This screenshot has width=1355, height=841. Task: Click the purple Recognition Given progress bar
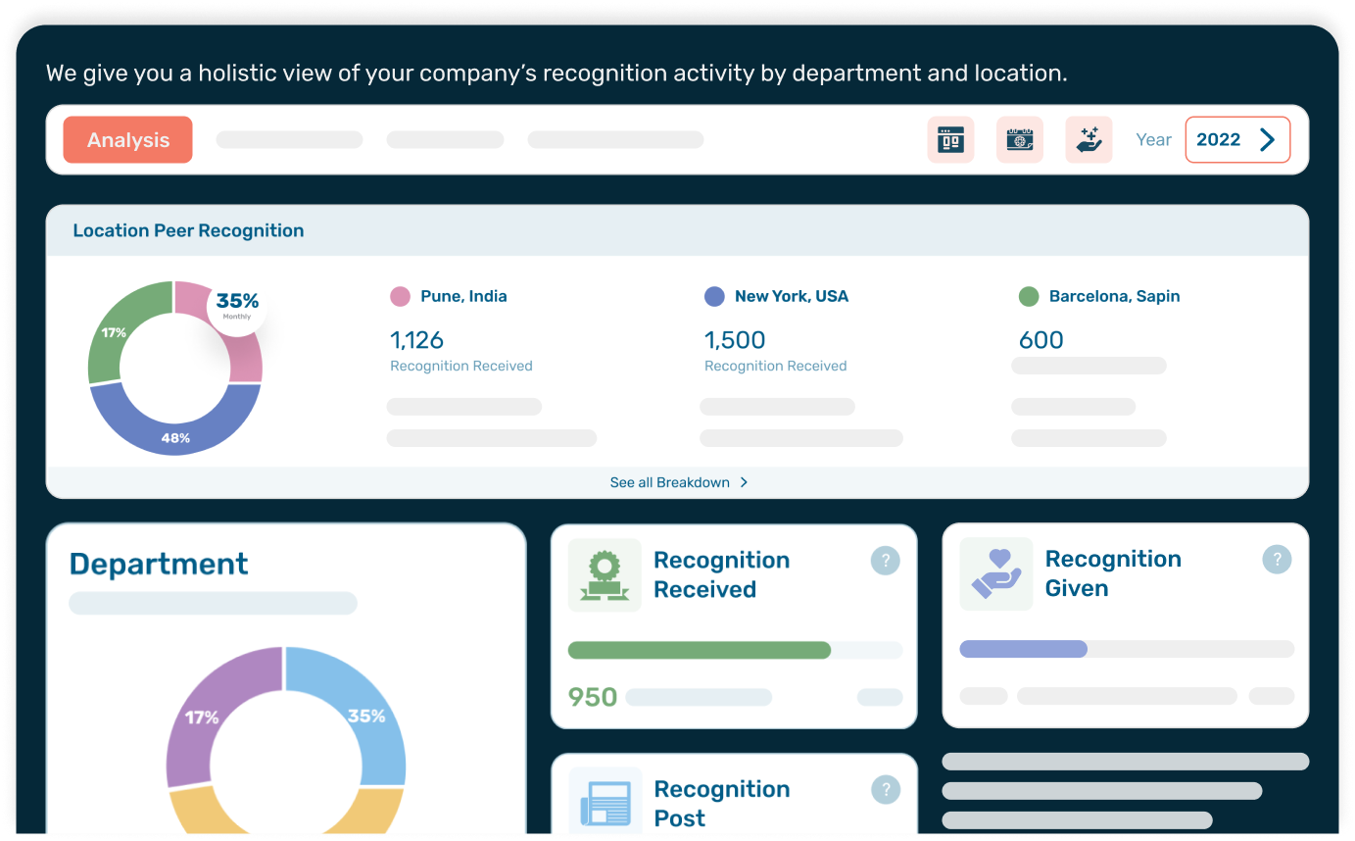point(1024,649)
